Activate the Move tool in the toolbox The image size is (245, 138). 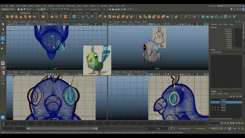(x=3, y=38)
